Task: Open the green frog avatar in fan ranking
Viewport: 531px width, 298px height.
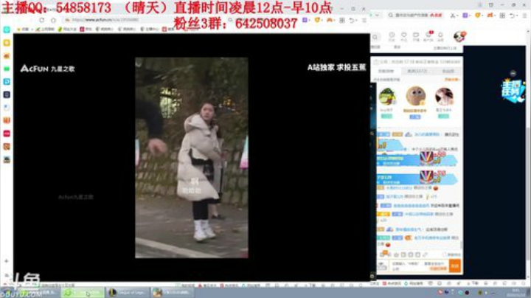Action: pos(386,97)
